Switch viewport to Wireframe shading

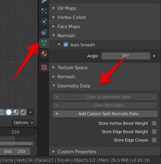click(2, 112)
